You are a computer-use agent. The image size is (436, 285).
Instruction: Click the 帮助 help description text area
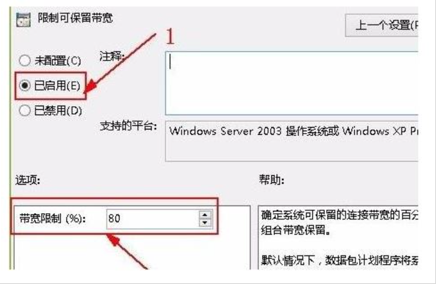(338, 237)
